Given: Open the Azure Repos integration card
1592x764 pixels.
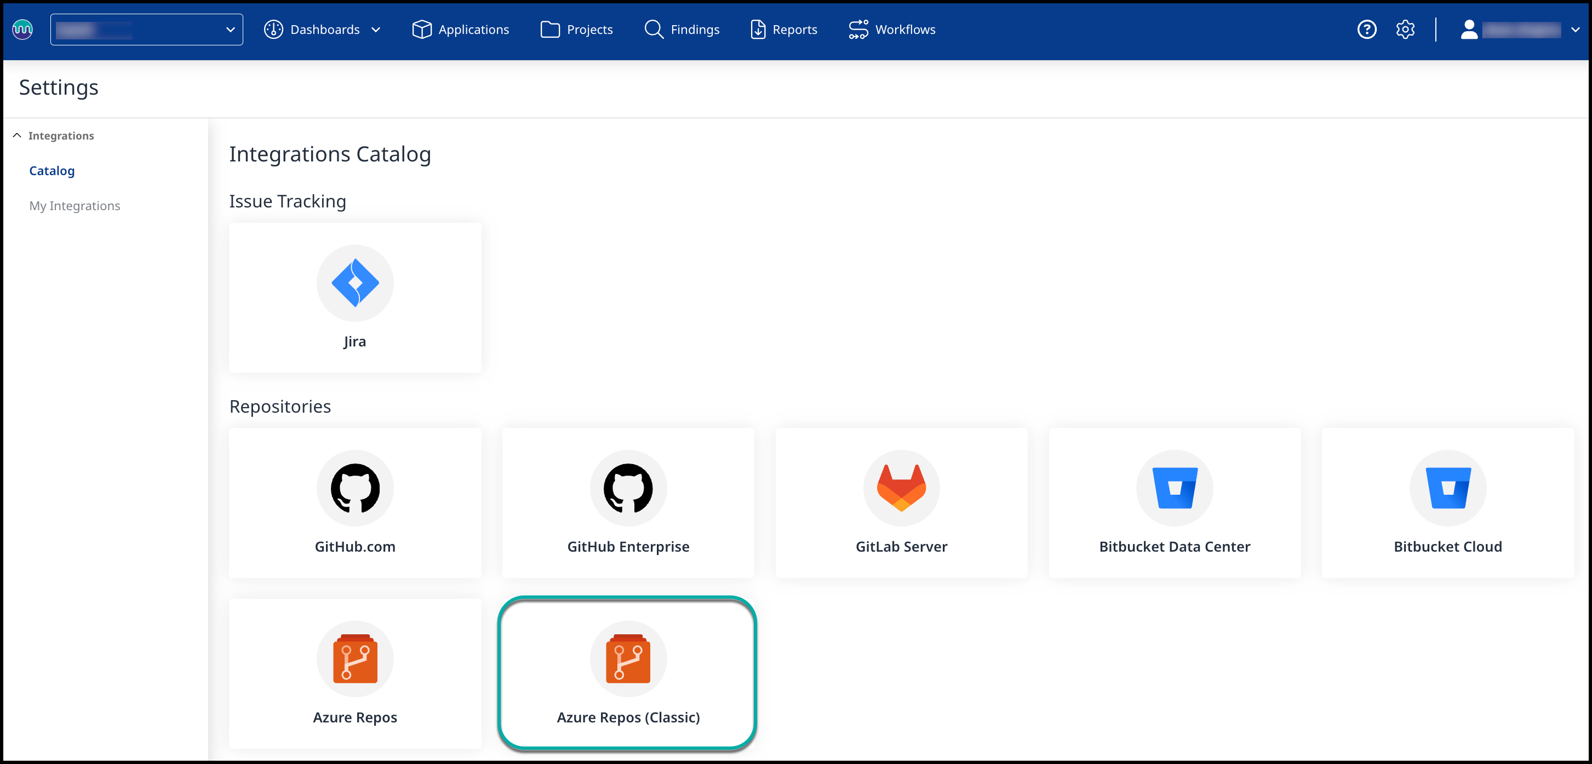Looking at the screenshot, I should [355, 673].
